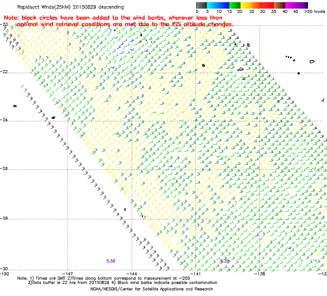Click the purple '5:39' swath time label
The height and width of the screenshot is (296, 327).
click(225, 261)
